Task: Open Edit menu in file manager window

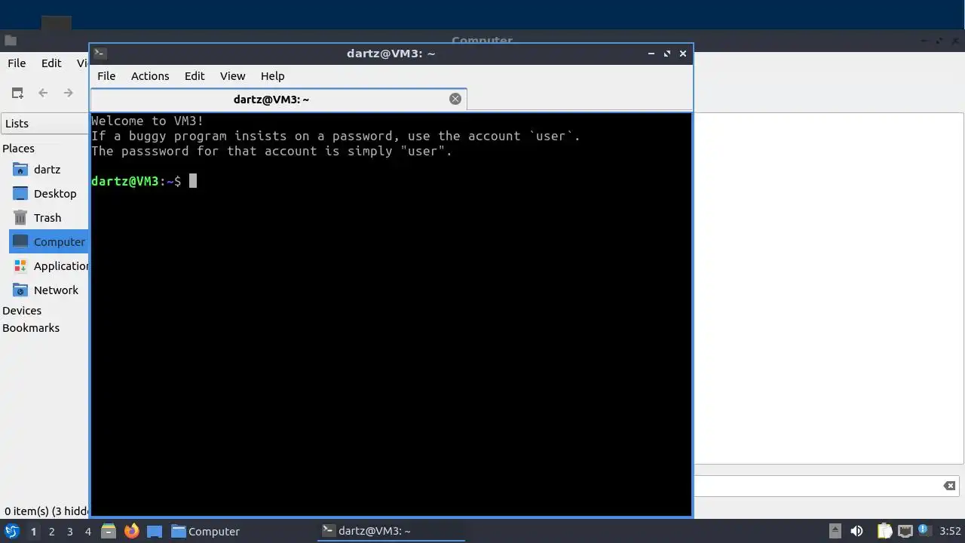Action: tap(51, 63)
